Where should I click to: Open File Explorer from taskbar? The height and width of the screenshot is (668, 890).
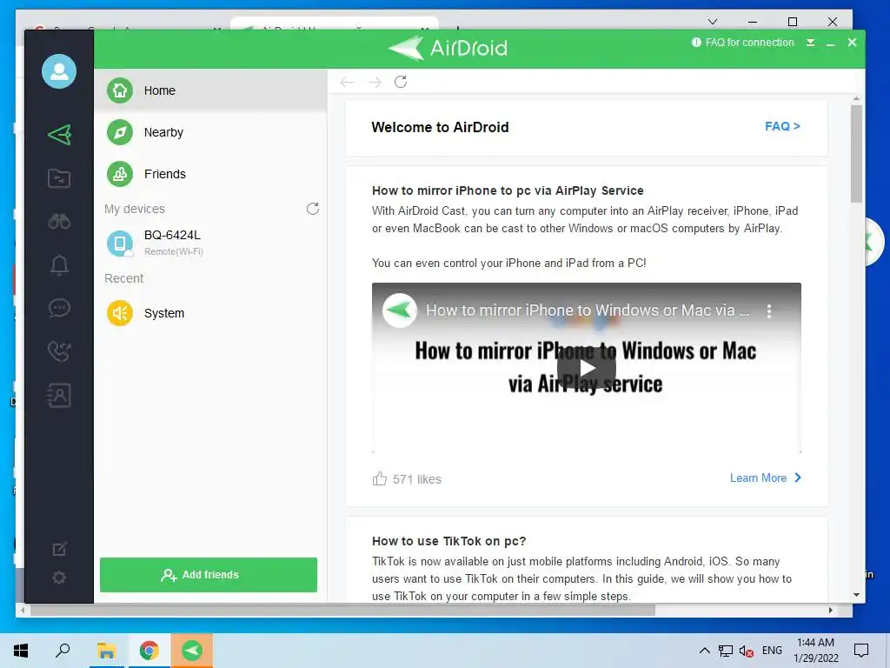click(x=106, y=651)
